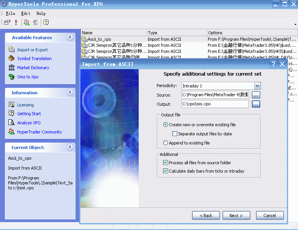Open the File menu
The image size is (298, 230).
click(x=10, y=13)
